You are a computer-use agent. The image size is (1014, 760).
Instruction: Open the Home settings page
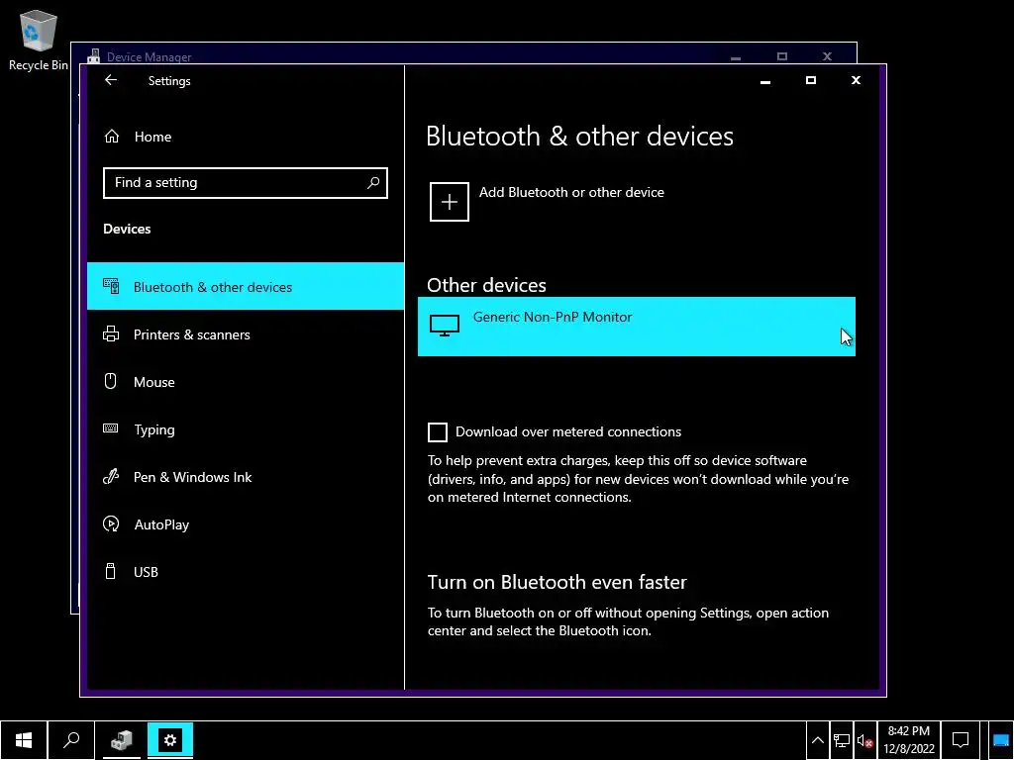246,137
